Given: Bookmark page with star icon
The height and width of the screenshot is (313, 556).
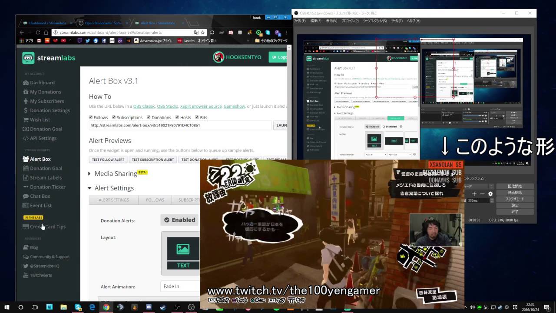Looking at the screenshot, I should 202,32.
